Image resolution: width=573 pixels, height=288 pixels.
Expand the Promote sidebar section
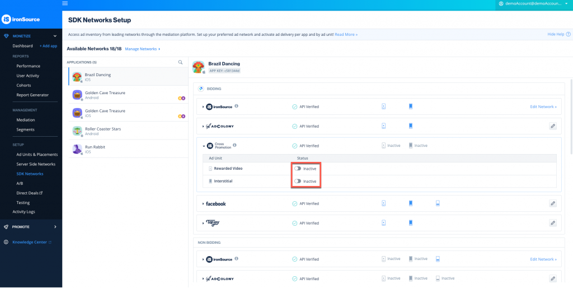point(55,227)
